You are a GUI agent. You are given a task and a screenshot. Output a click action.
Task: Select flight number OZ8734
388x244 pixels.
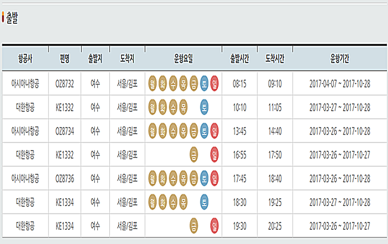click(x=64, y=132)
